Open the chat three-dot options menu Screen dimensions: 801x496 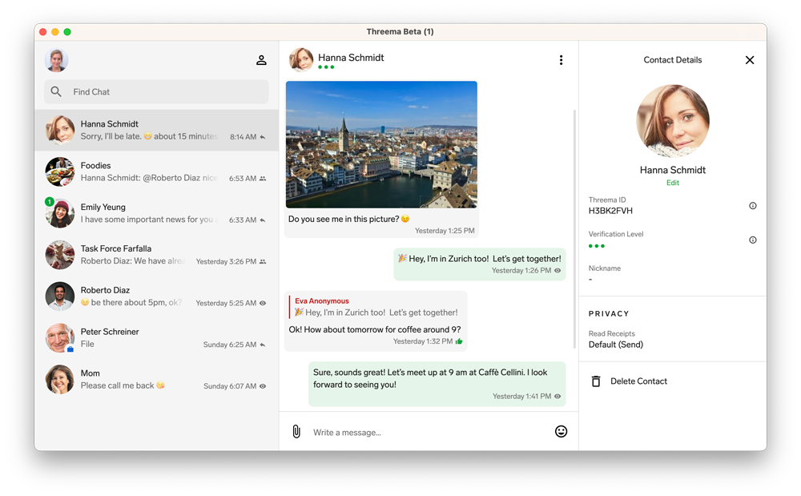pos(561,60)
